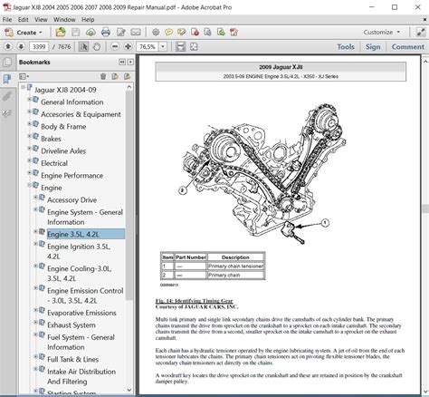Image resolution: width=429 pixels, height=397 pixels.
Task: Open the Tools pane
Action: pos(346,47)
